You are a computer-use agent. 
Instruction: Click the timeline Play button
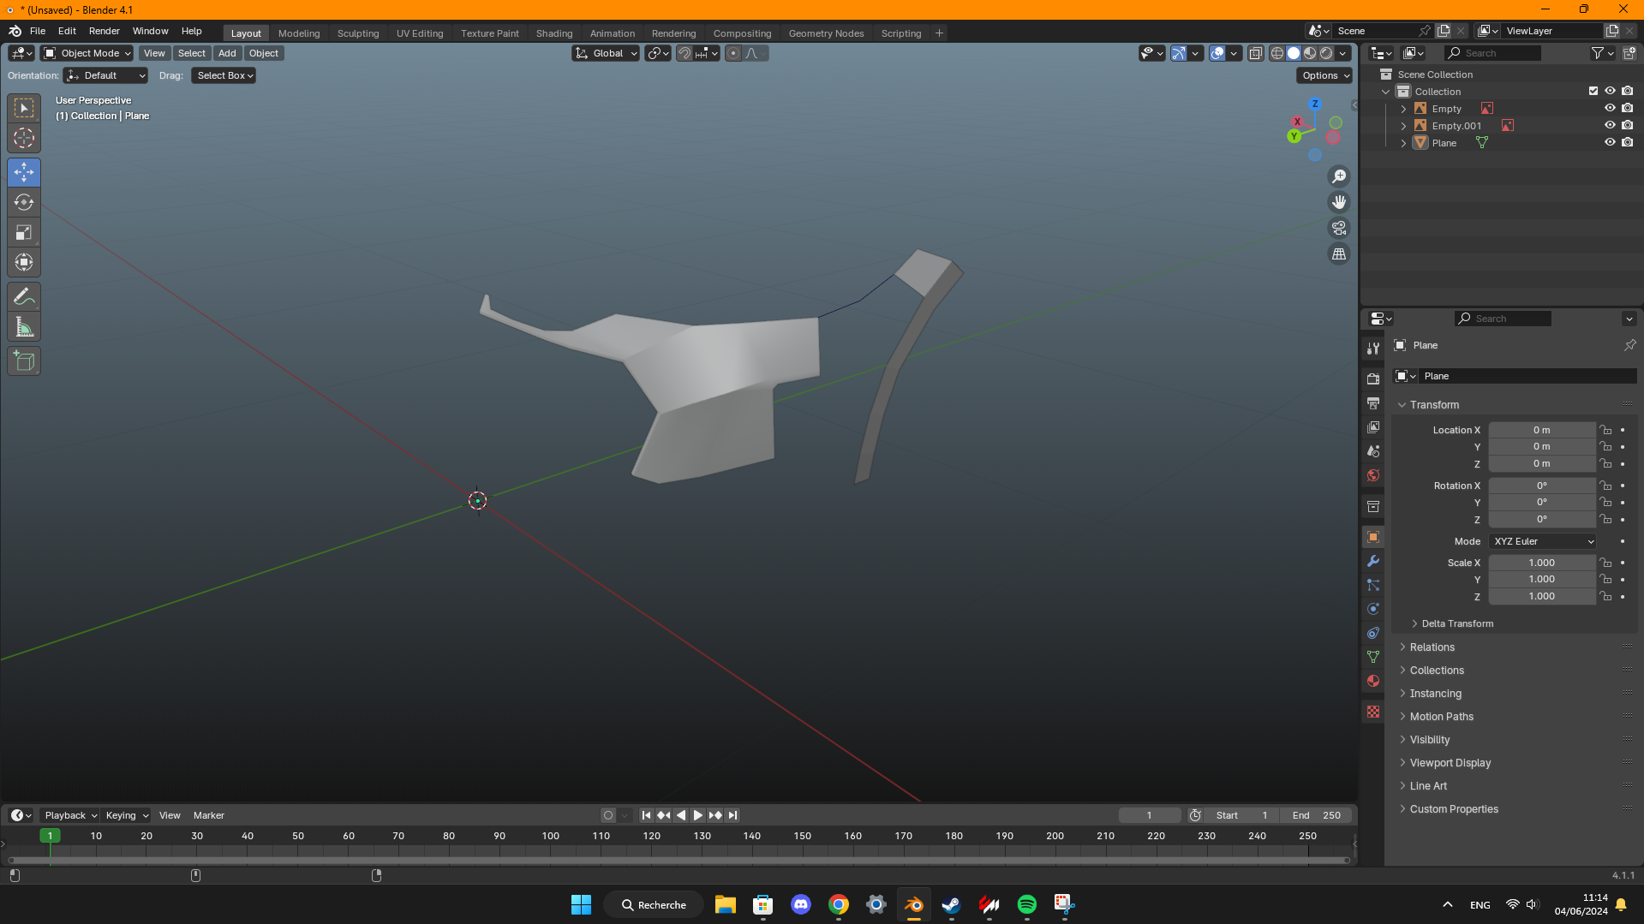pos(698,815)
